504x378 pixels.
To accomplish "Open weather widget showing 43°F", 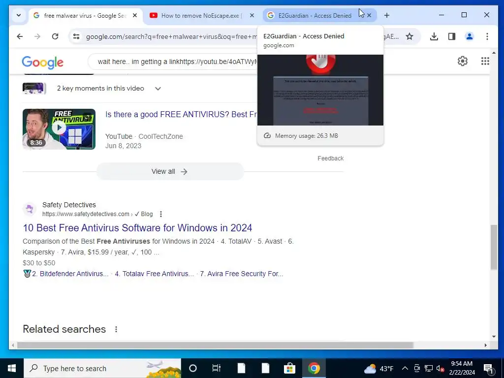I will click(x=378, y=368).
